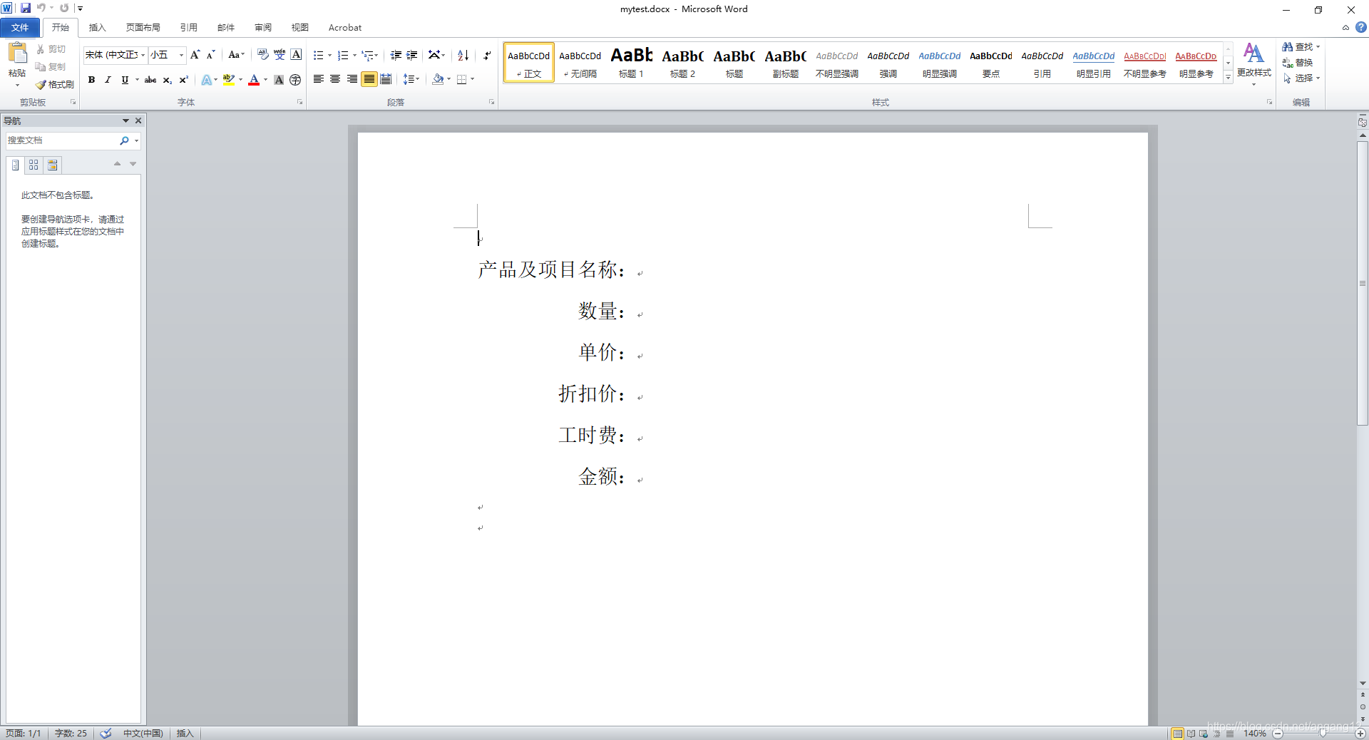Open the font dialog launcher in the 字体 group
This screenshot has height=740, width=1369.
coord(300,103)
